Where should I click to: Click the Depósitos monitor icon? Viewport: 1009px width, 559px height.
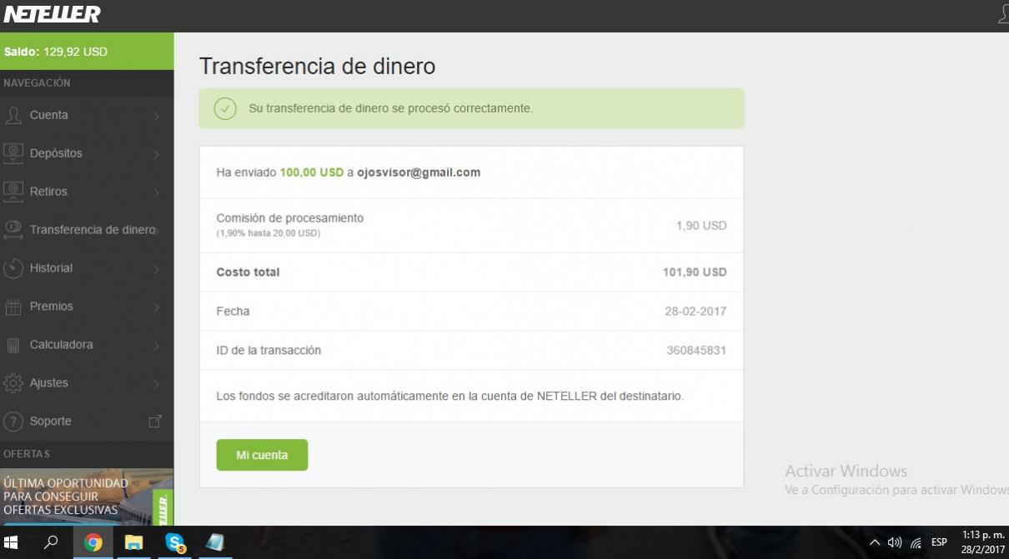13,153
